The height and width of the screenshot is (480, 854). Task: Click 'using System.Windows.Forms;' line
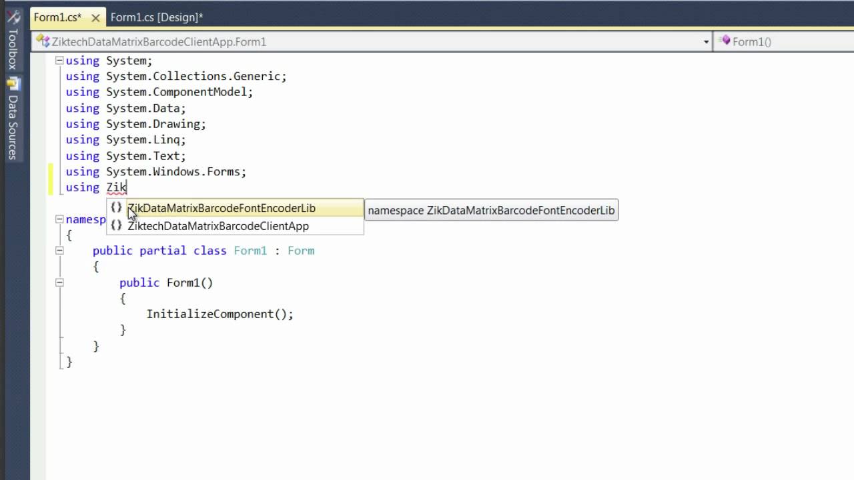click(x=156, y=171)
